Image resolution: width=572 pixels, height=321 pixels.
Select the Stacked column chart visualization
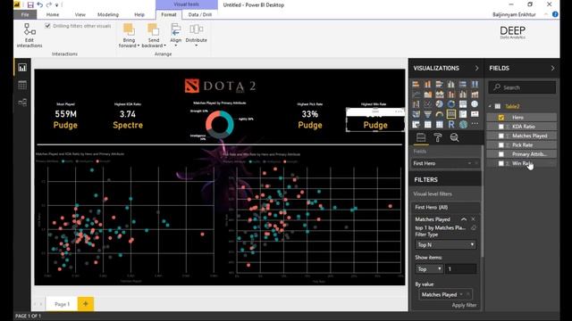pos(427,85)
